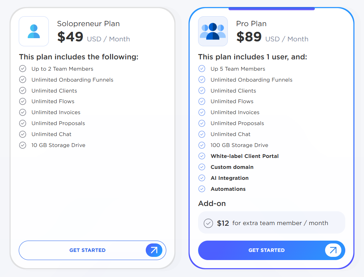
Task: Toggle the $12 extra team member add-on
Action: pyautogui.click(x=208, y=223)
